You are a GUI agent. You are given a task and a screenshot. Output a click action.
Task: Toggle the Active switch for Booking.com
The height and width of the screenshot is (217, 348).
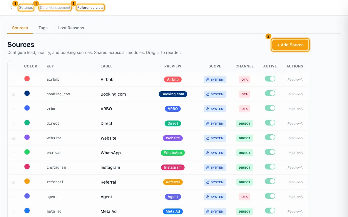point(270,94)
